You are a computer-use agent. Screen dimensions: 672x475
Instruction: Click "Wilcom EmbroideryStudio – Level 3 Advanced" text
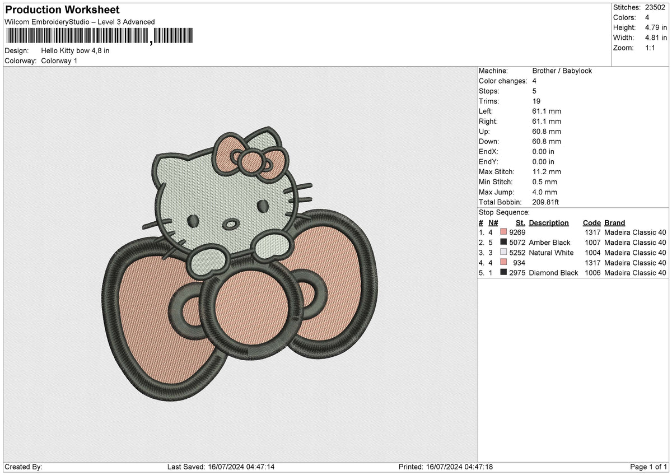[x=80, y=22]
